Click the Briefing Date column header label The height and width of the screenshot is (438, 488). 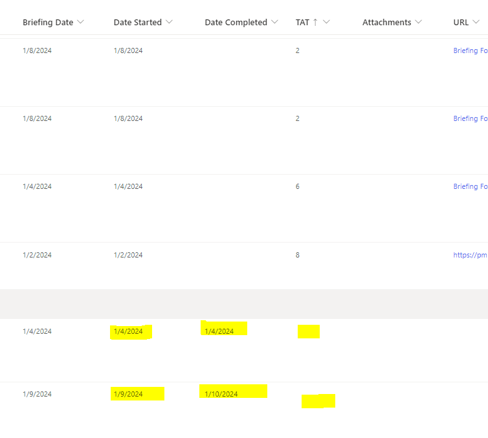(x=48, y=23)
